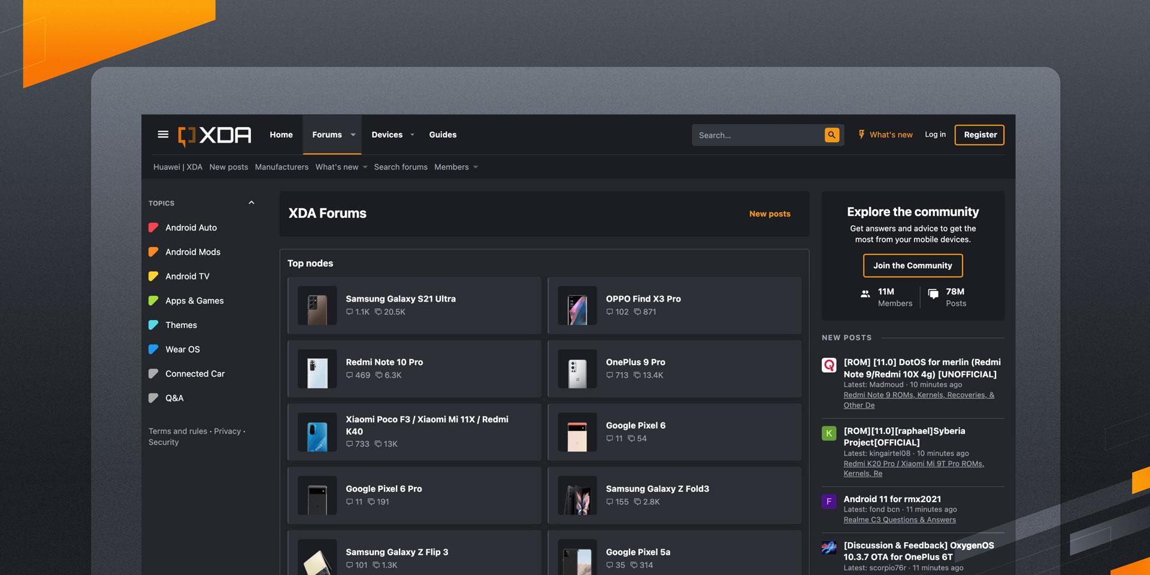Select the red Android Auto topic tag

point(153,227)
